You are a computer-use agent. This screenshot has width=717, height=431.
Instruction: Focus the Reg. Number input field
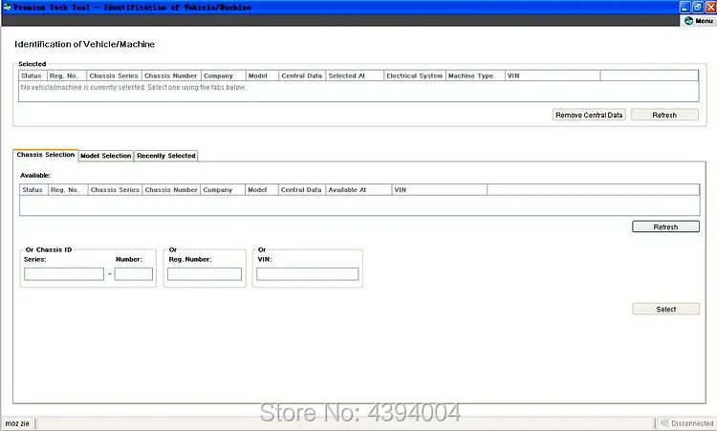205,273
